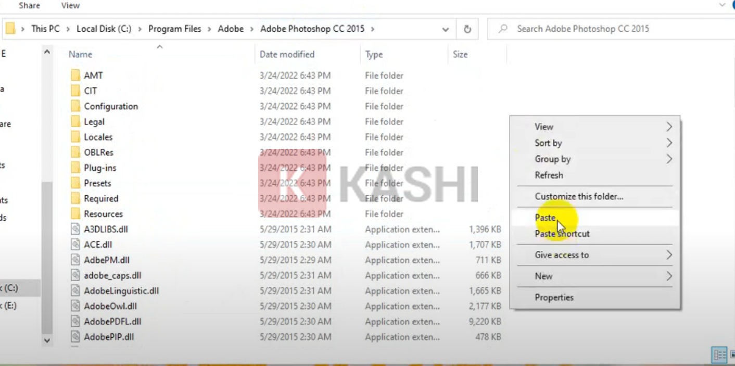Expand the New submenu in context menu

tap(669, 276)
